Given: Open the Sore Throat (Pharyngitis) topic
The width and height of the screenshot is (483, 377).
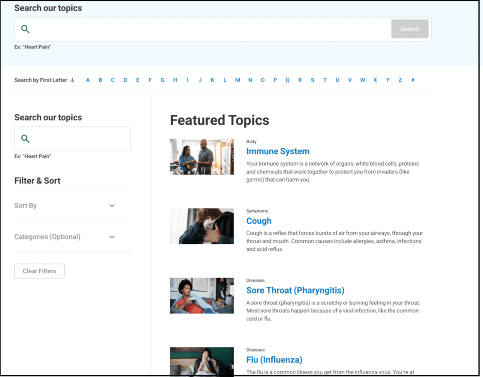Looking at the screenshot, I should tap(295, 290).
